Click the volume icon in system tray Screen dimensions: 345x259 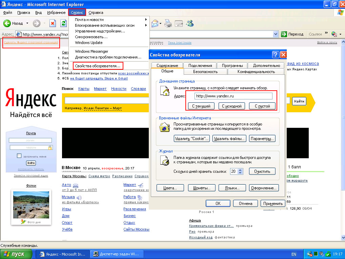point(322,254)
